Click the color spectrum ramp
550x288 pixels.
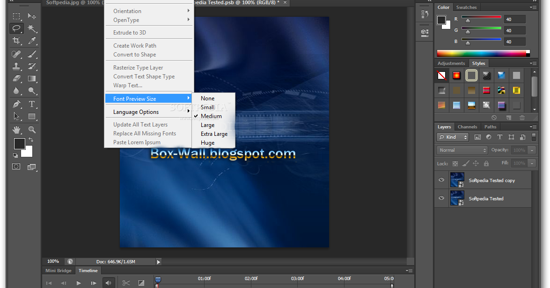481,54
